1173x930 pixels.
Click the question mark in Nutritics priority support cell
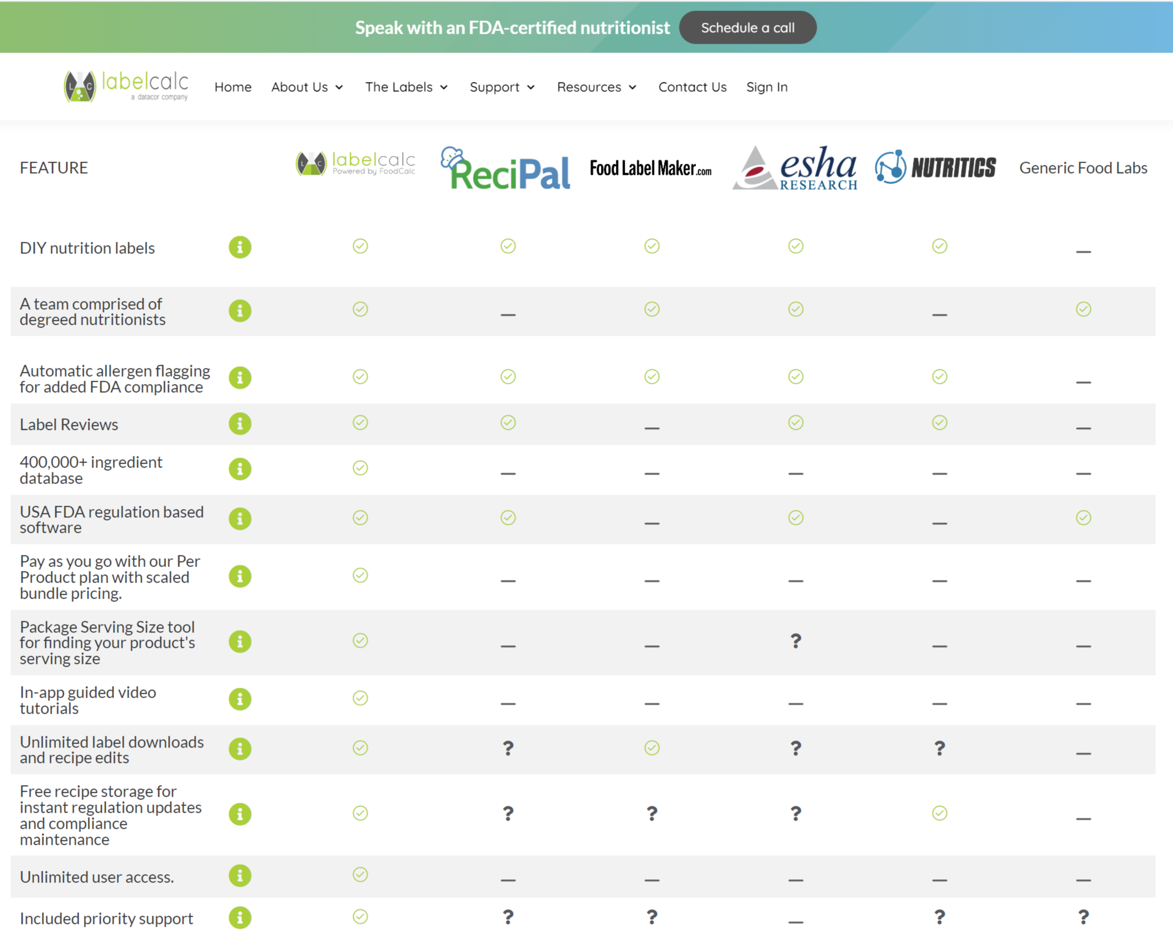[939, 917]
